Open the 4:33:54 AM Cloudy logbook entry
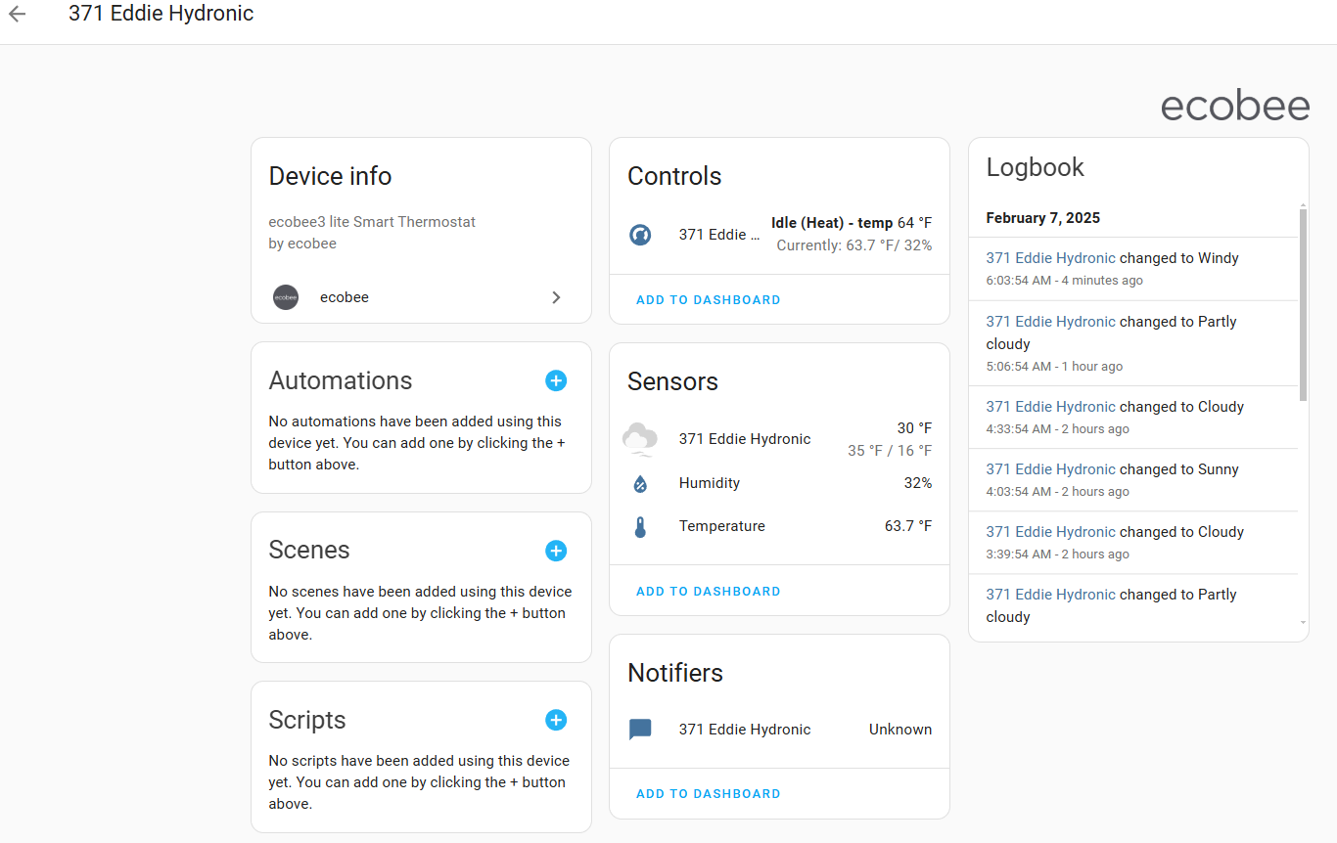Viewport: 1337px width, 843px height. pos(1133,418)
